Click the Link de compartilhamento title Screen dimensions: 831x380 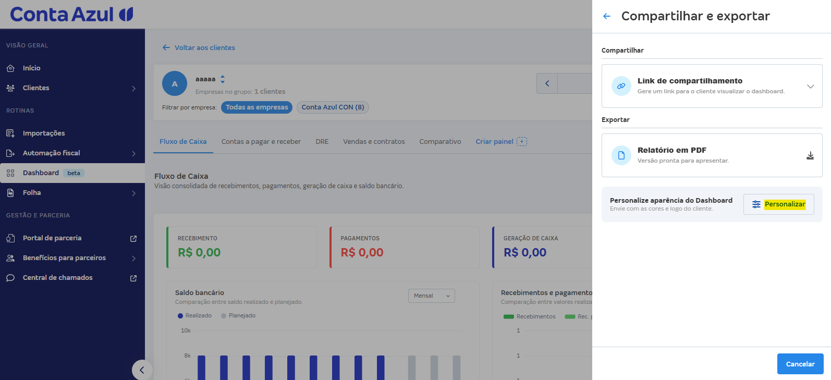[690, 81]
